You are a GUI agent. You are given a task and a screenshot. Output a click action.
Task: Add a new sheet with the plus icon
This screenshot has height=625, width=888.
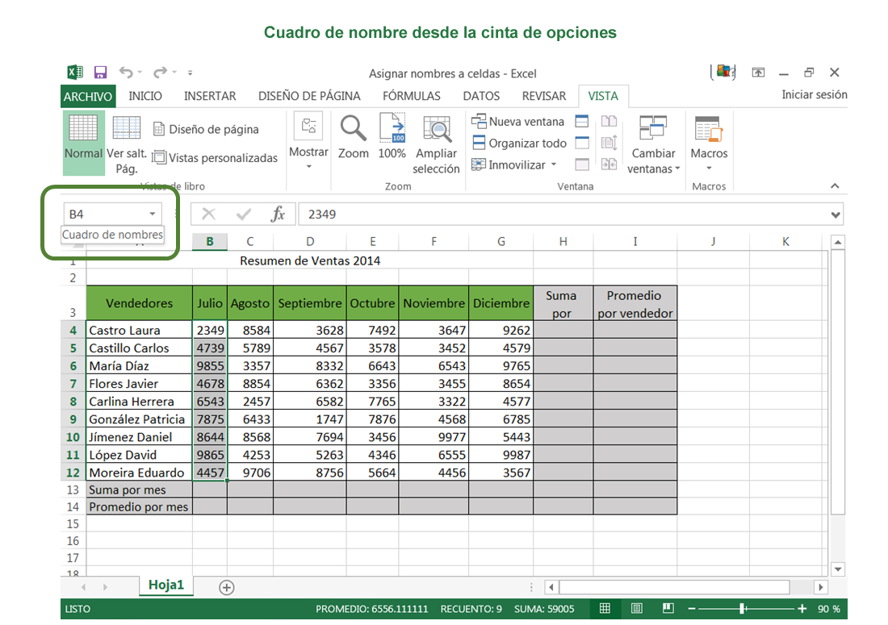coord(227,588)
